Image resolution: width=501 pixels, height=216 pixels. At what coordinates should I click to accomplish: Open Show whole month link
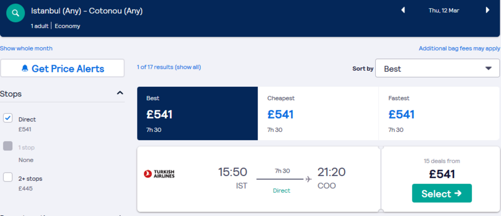point(26,48)
